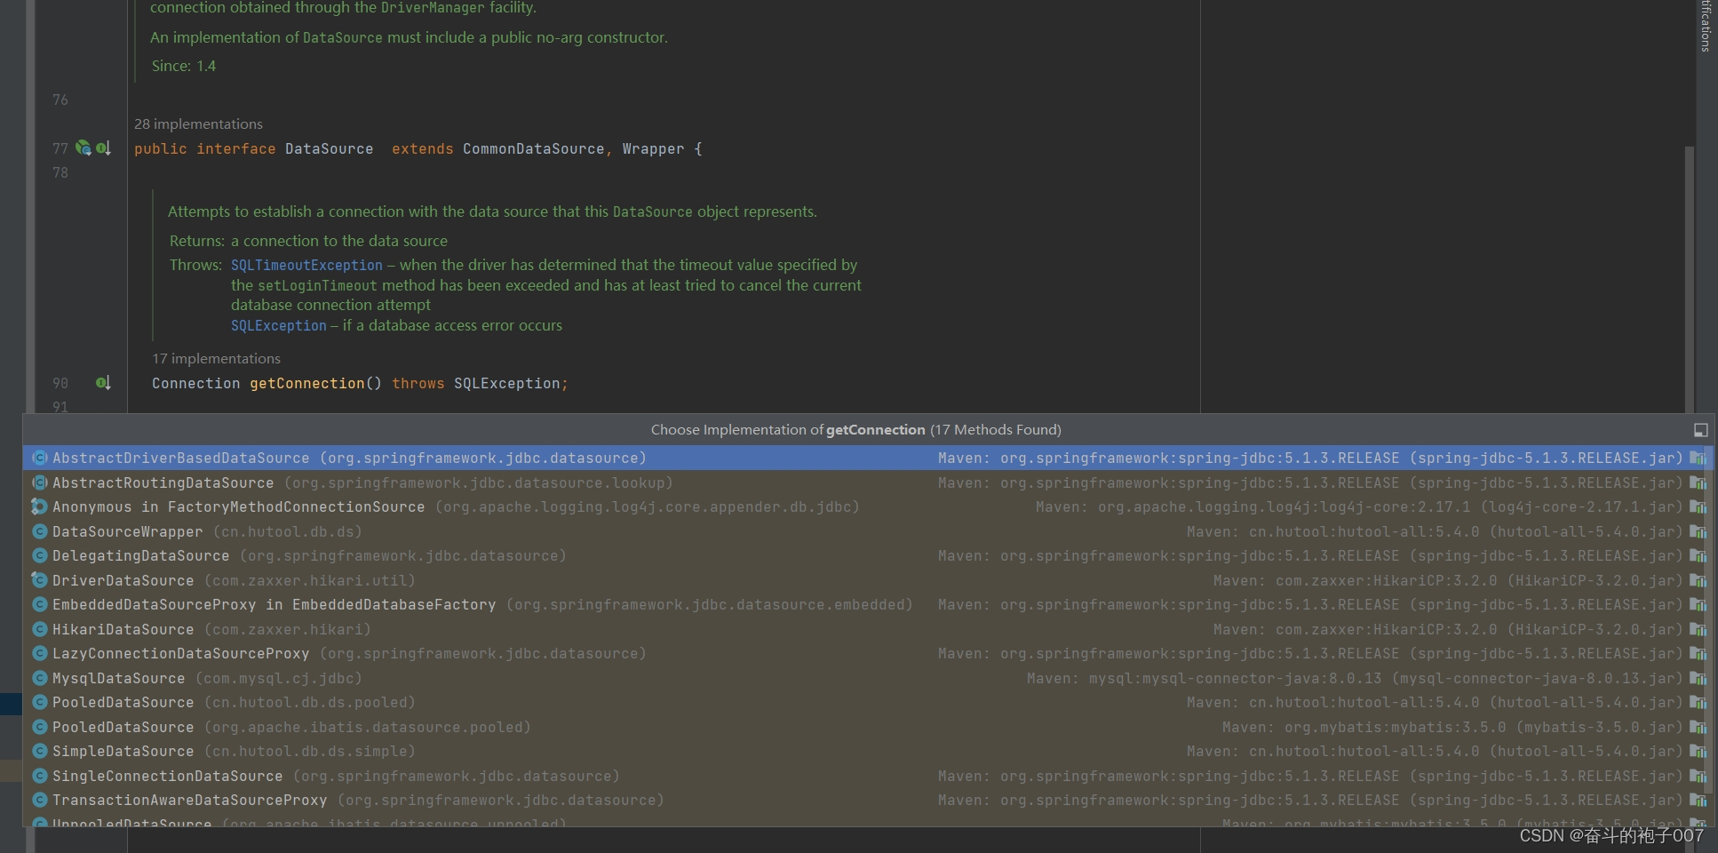
Task: Click the class icon beside DelegatingDataSource
Action: point(40,555)
